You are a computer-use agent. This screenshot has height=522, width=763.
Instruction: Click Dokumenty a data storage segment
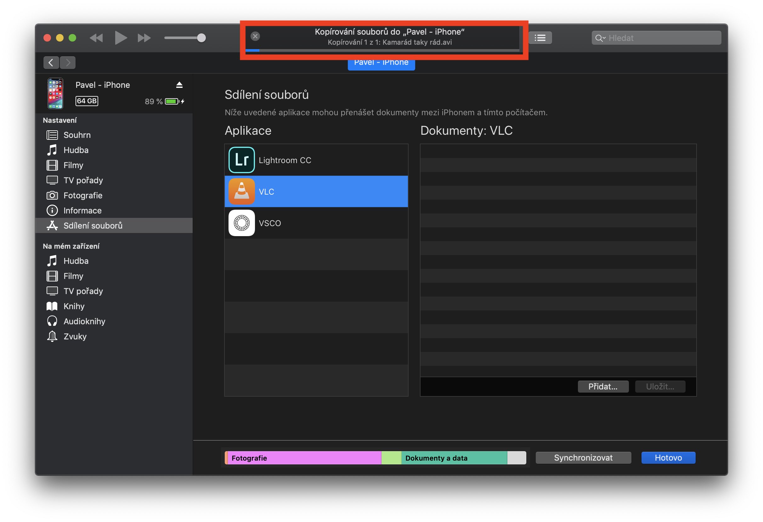coord(454,458)
